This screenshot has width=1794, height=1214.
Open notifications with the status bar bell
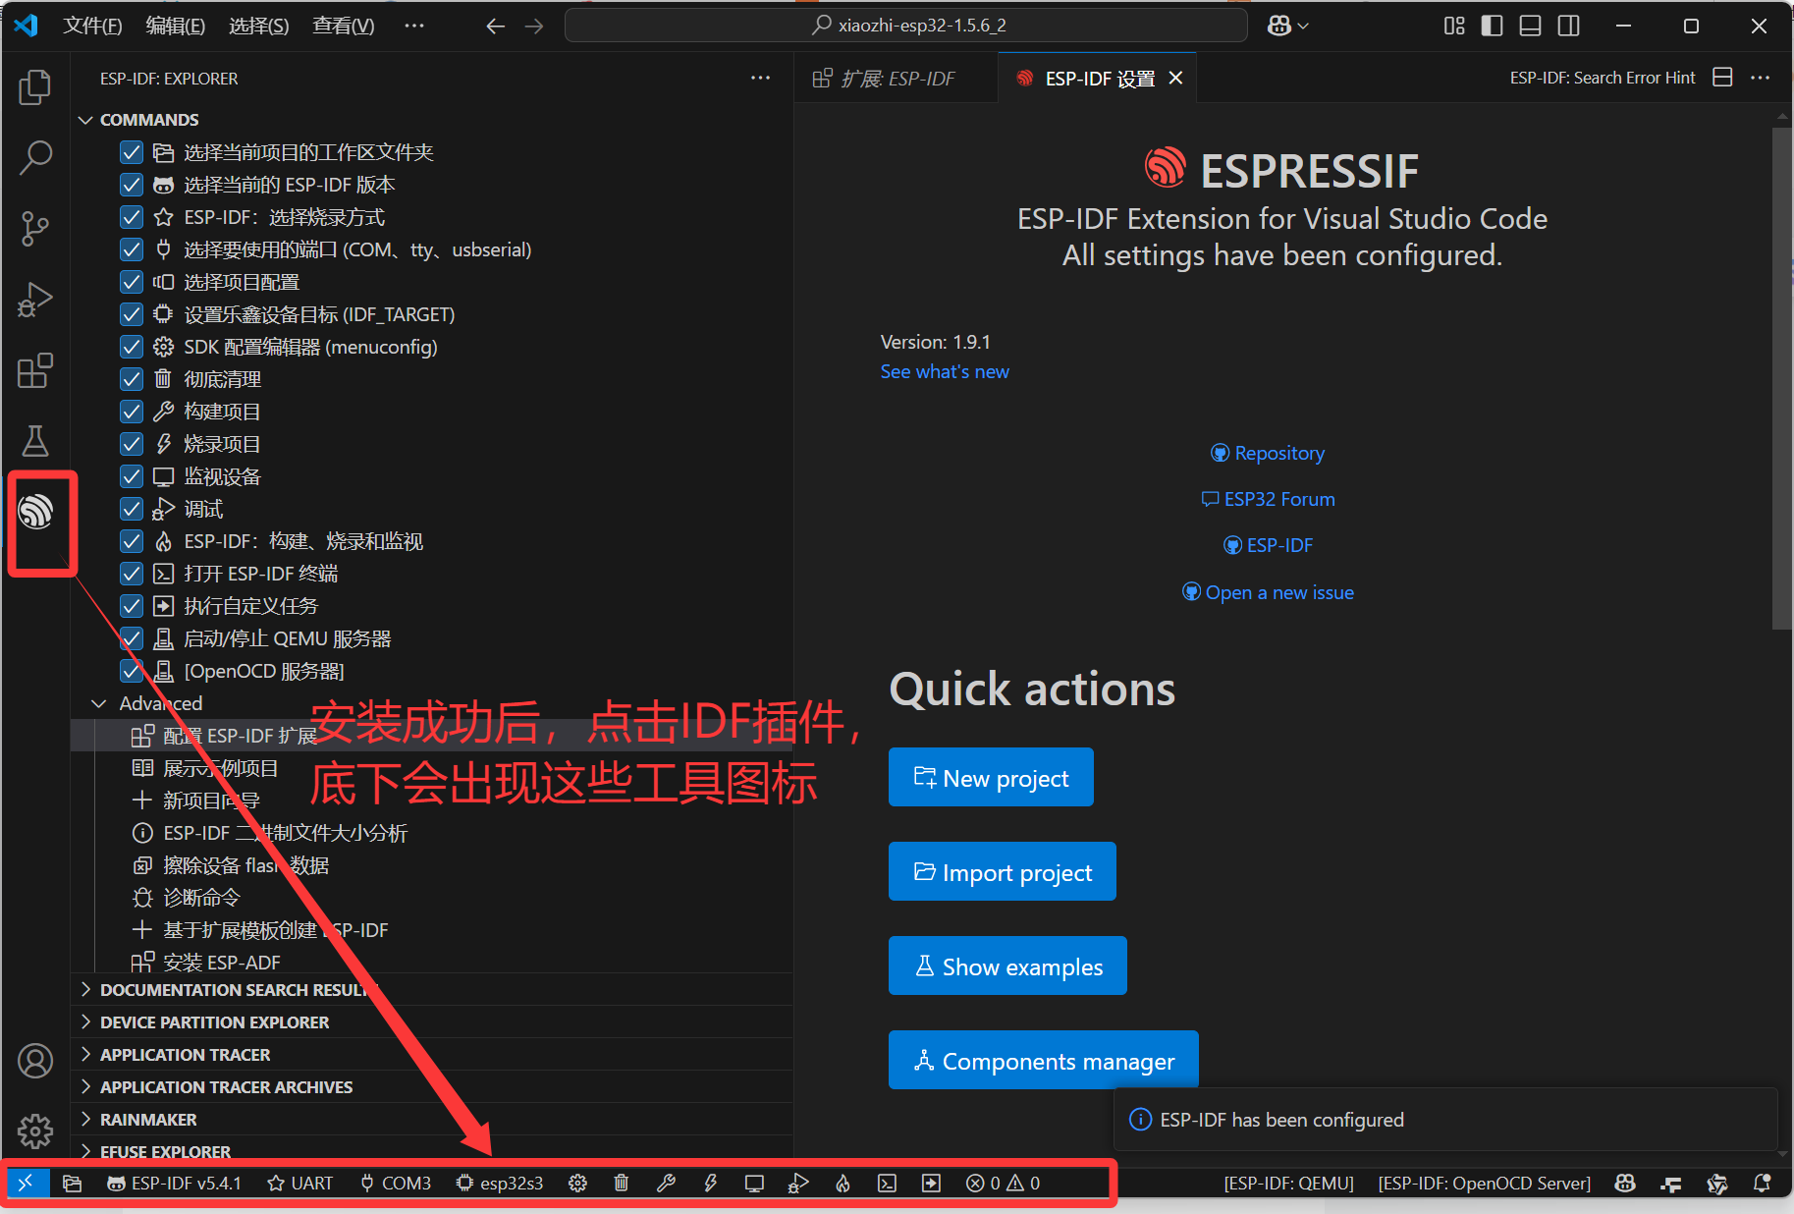tap(1763, 1183)
